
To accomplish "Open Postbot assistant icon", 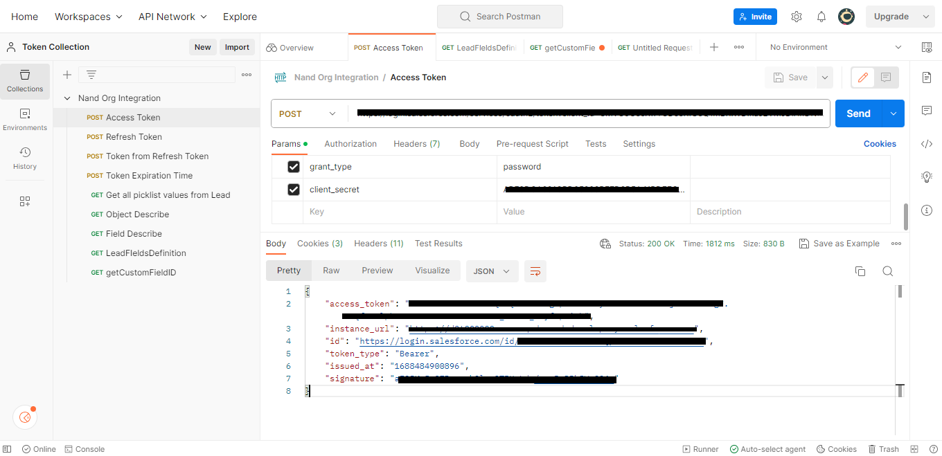I will tap(25, 417).
